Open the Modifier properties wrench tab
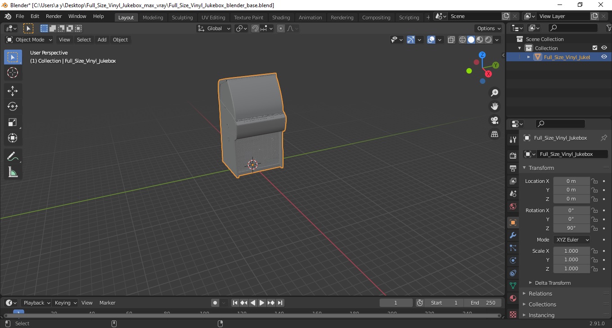612x328 pixels. click(x=513, y=235)
